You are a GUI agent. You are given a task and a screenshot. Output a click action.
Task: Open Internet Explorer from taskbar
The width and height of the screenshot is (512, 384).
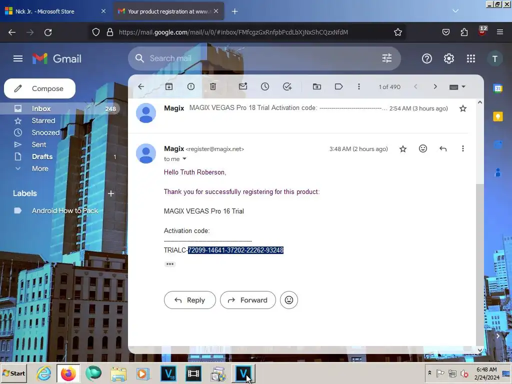[x=43, y=373]
